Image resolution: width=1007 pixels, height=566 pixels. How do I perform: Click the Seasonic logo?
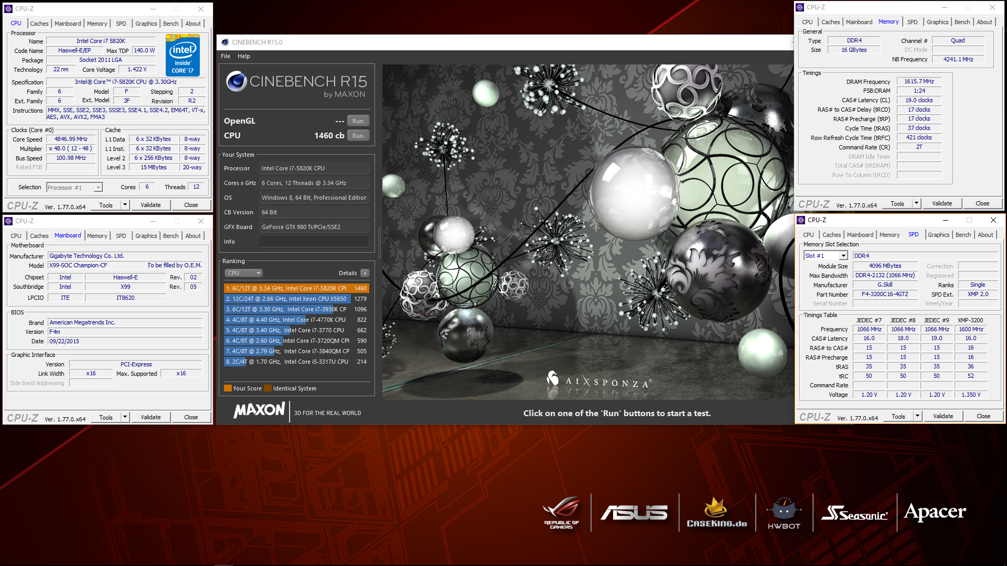pyautogui.click(x=855, y=513)
